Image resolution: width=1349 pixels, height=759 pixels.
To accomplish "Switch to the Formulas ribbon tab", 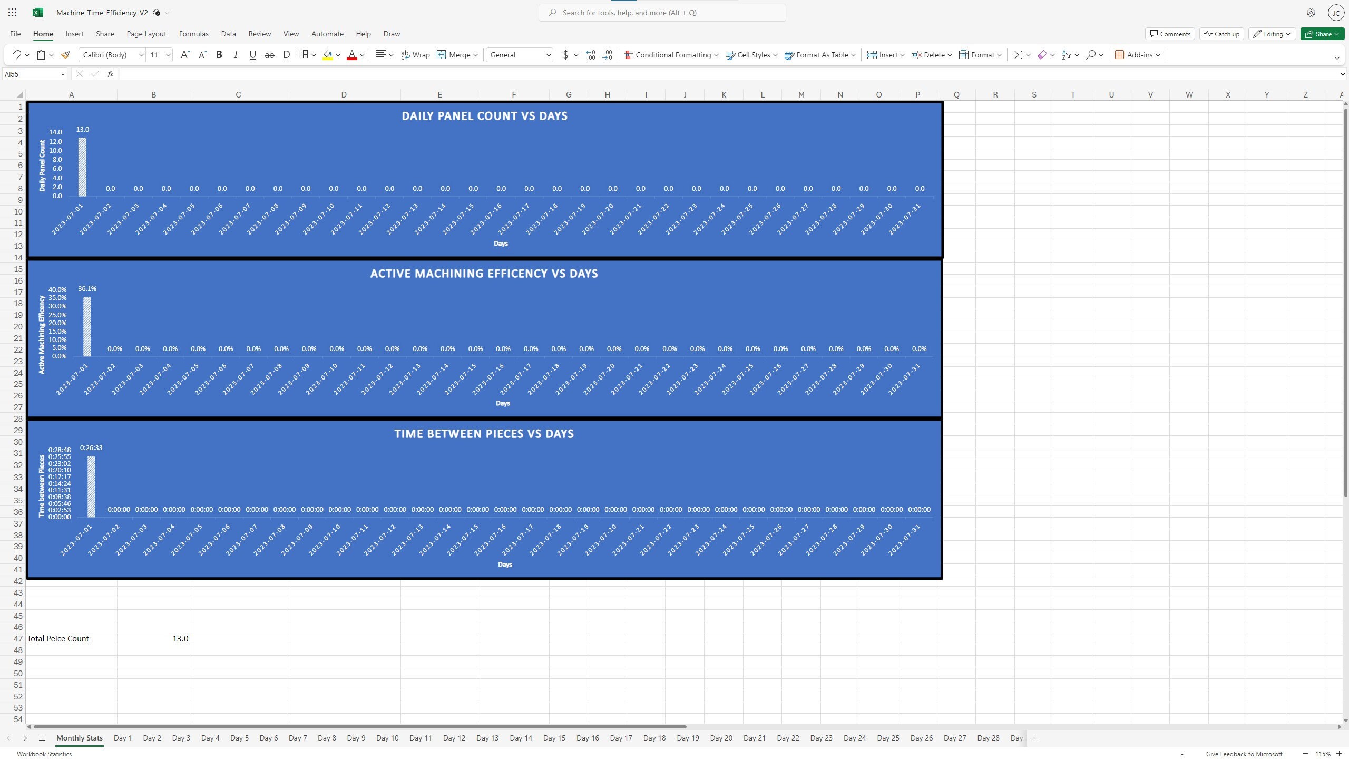I will (x=193, y=33).
